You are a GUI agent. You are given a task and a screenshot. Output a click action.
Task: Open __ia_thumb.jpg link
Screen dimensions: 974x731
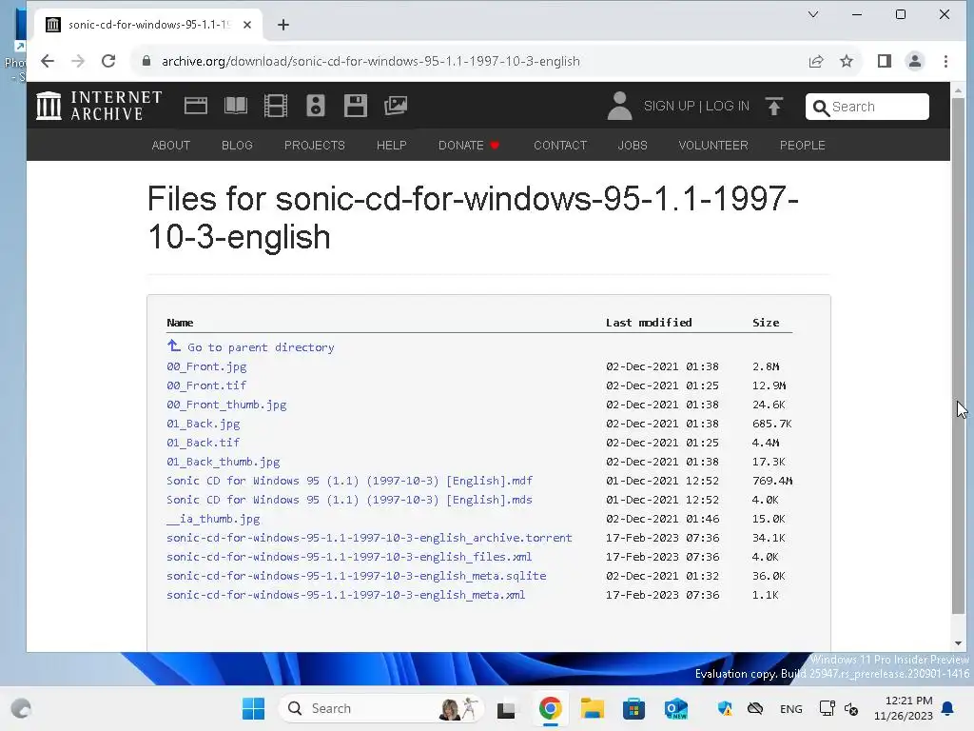point(213,519)
